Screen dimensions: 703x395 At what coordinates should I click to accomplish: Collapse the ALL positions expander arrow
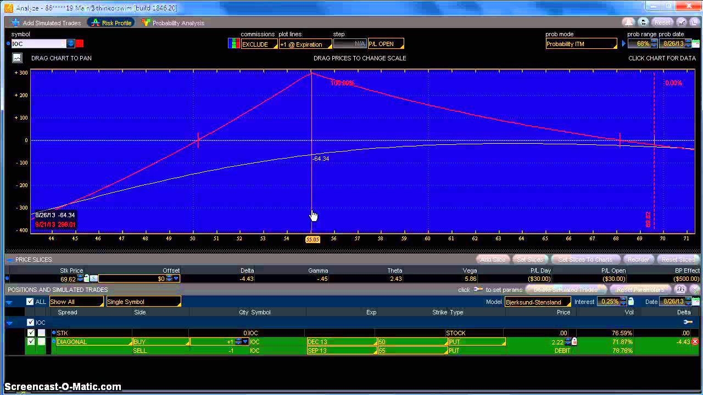(x=9, y=302)
